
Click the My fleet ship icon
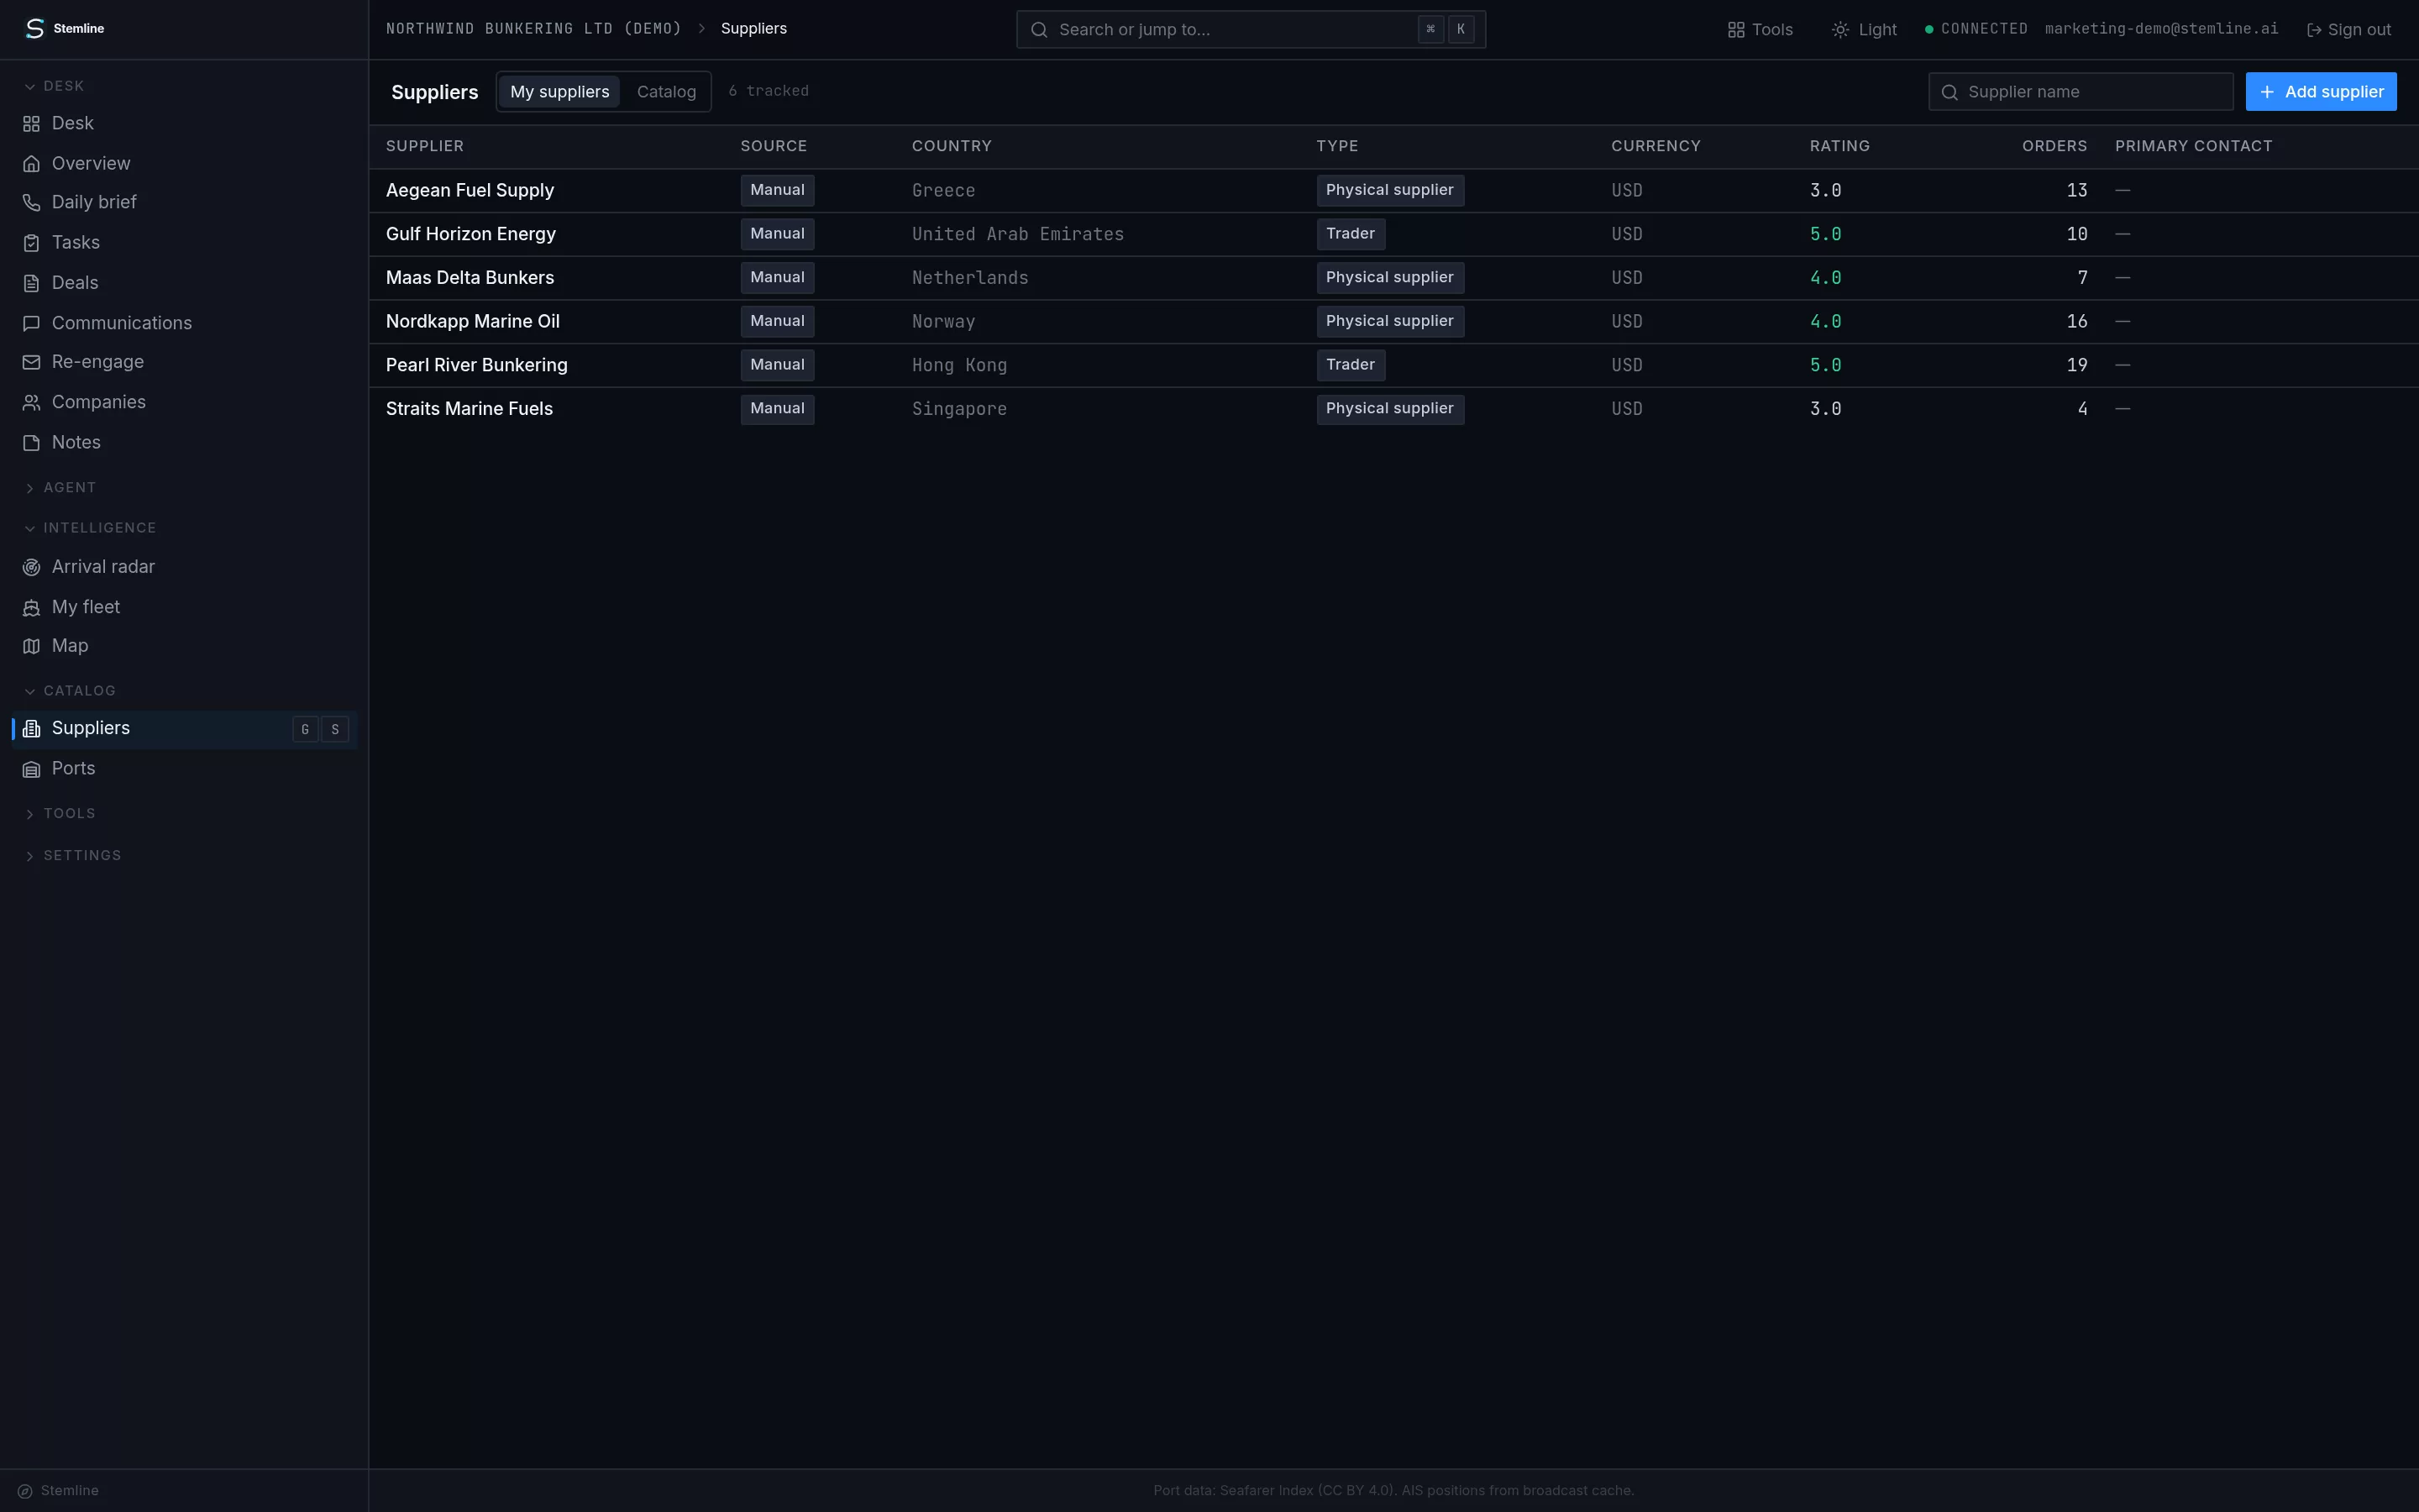(x=31, y=607)
